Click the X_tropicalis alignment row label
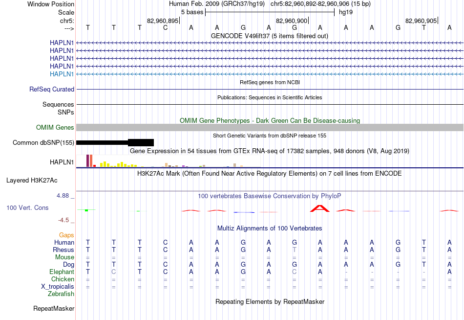464x320 pixels. pyautogui.click(x=58, y=287)
